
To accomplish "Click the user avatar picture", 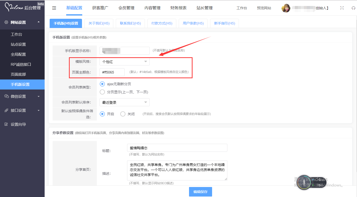I will pyautogui.click(x=286, y=8).
